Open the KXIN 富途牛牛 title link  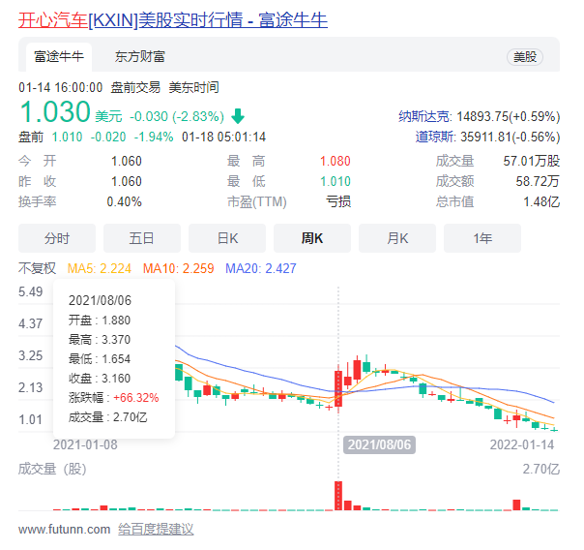pos(173,19)
